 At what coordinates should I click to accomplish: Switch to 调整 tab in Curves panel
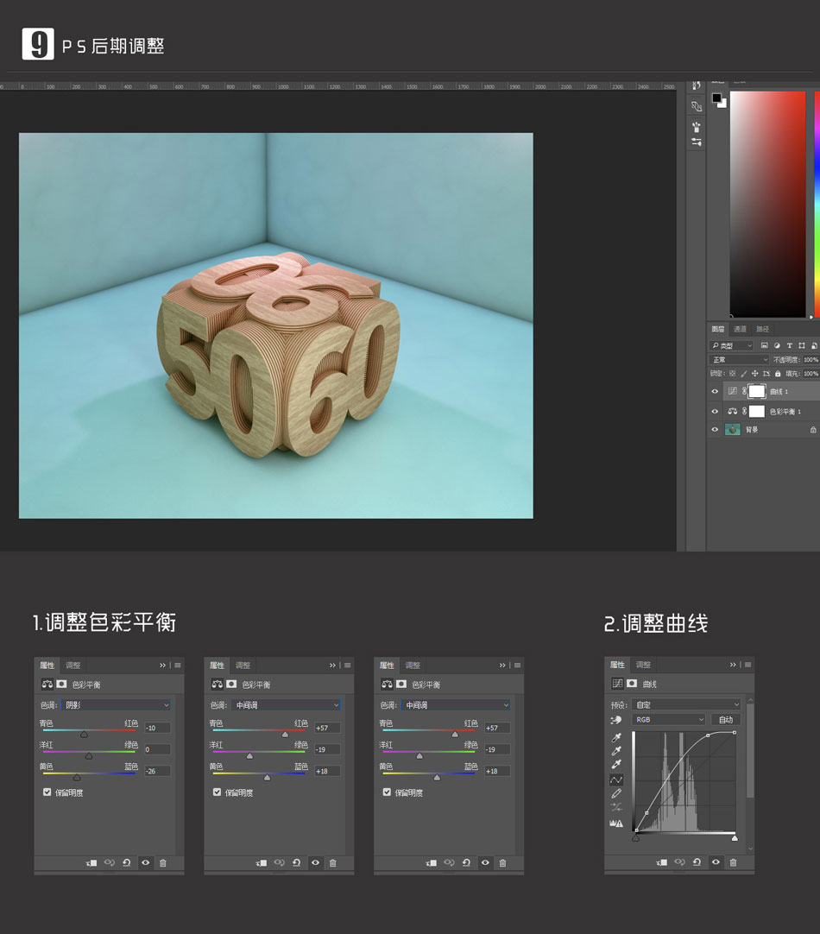[x=643, y=665]
